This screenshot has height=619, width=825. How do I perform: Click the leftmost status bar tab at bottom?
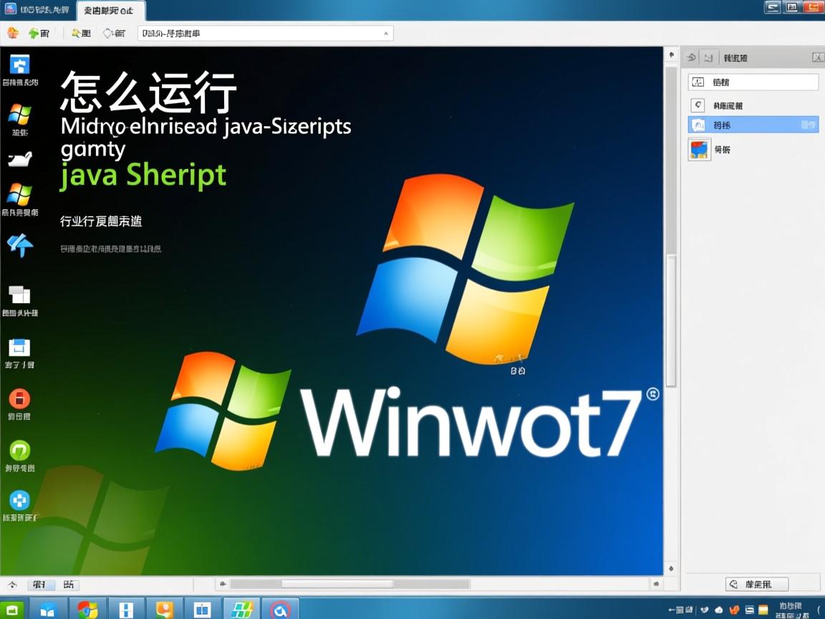coord(39,585)
